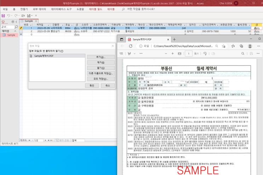Close the Sample계약서.PDF browser tab

click(168, 39)
